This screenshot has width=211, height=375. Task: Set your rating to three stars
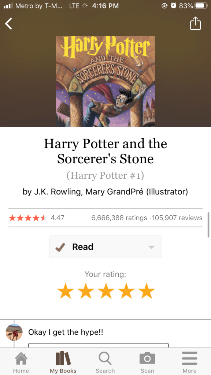coord(106,291)
